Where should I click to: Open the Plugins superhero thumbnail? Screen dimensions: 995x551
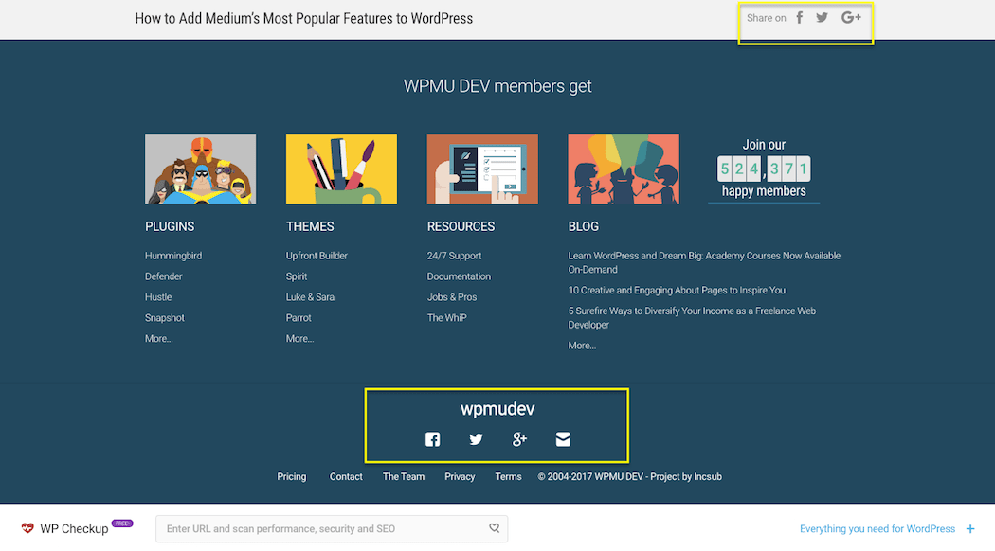click(201, 169)
